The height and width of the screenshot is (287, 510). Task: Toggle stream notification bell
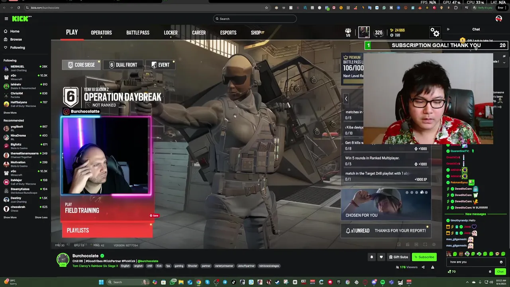click(372, 257)
